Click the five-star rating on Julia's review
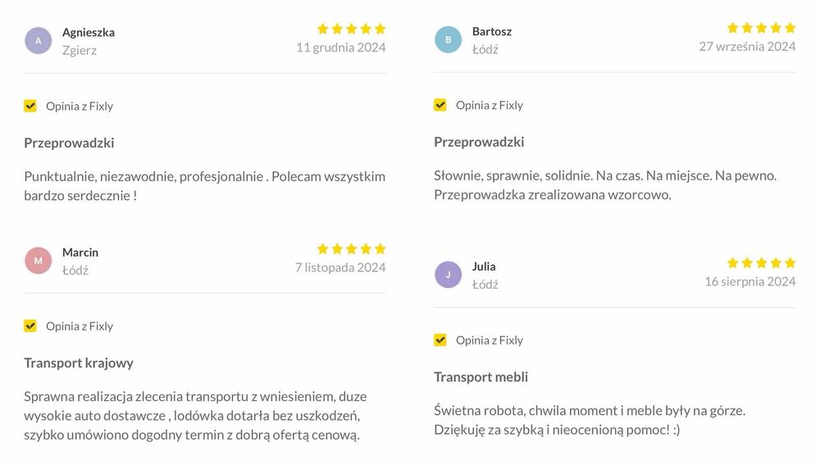 point(761,263)
